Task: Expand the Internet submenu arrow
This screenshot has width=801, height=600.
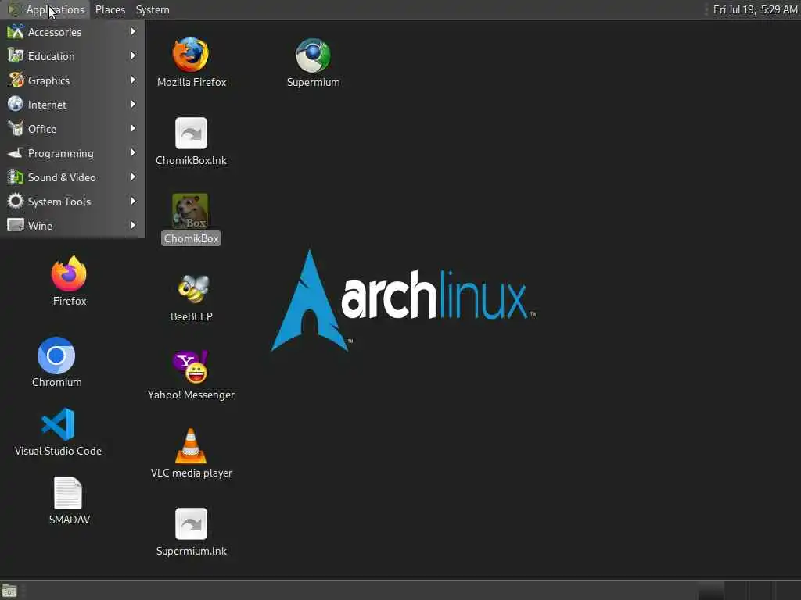Action: click(x=133, y=104)
